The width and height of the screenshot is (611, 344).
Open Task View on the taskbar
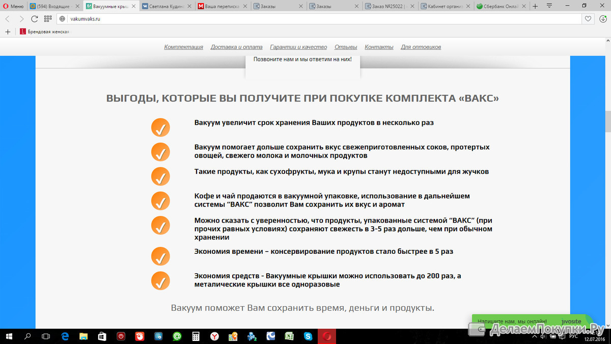pyautogui.click(x=46, y=336)
